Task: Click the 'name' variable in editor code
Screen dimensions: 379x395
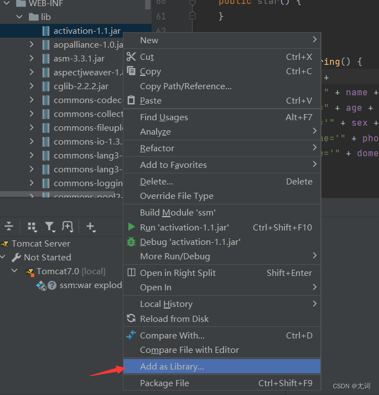Action: click(x=357, y=92)
